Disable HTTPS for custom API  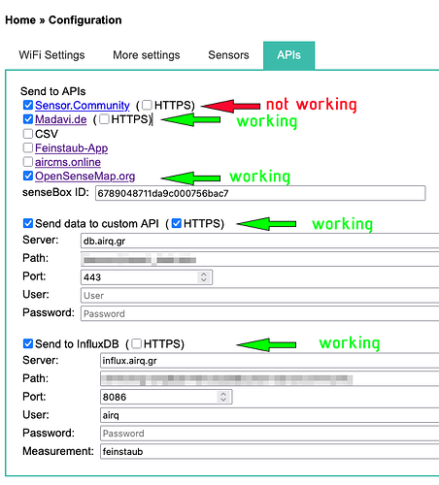click(177, 223)
